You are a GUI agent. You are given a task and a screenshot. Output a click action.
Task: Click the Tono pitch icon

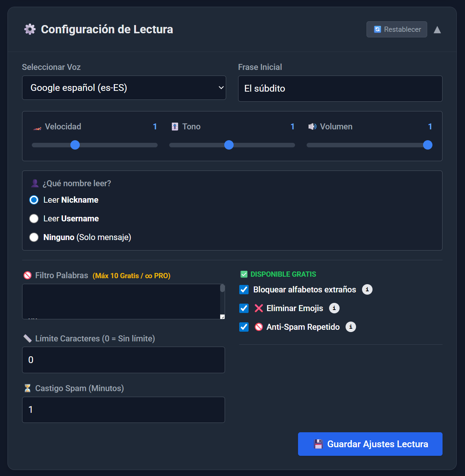[x=175, y=127]
